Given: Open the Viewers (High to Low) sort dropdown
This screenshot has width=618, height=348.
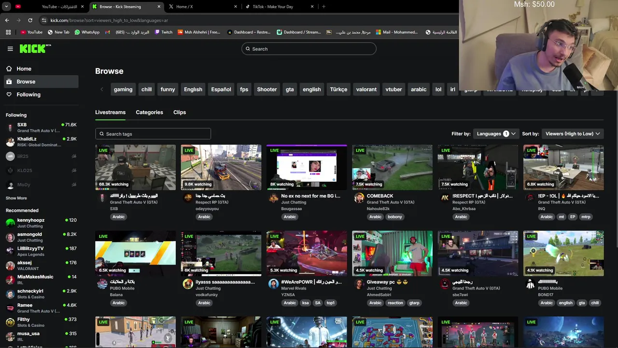Looking at the screenshot, I should coord(573,134).
